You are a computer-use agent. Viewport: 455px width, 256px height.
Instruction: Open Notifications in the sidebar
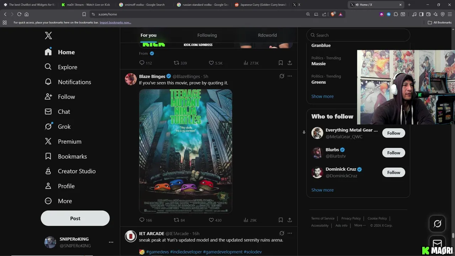coord(68,82)
